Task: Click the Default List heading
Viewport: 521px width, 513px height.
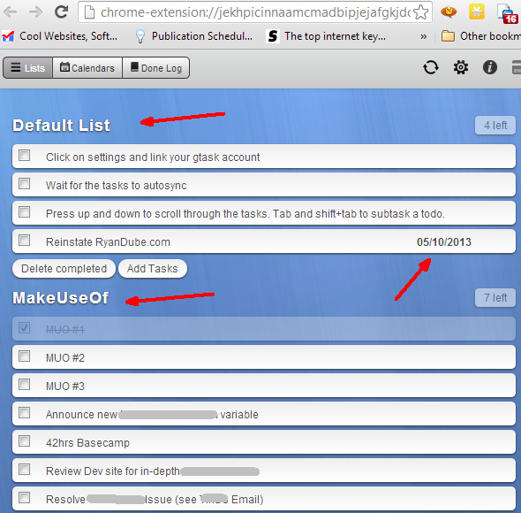Action: coord(61,126)
